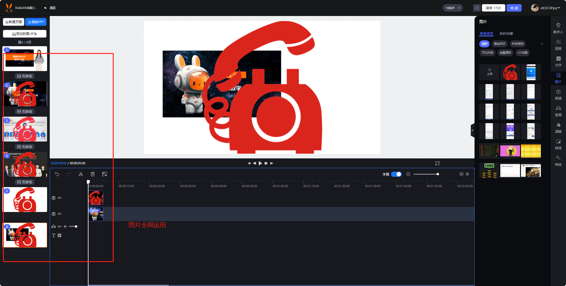Switch to the 我的收藏 tab

(x=506, y=33)
